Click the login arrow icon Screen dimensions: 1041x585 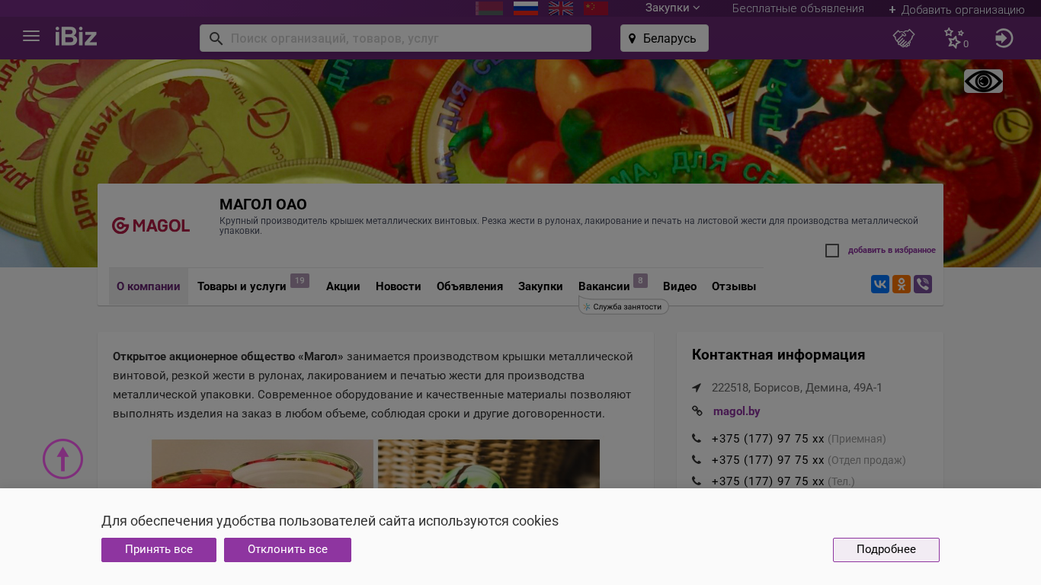click(1004, 38)
